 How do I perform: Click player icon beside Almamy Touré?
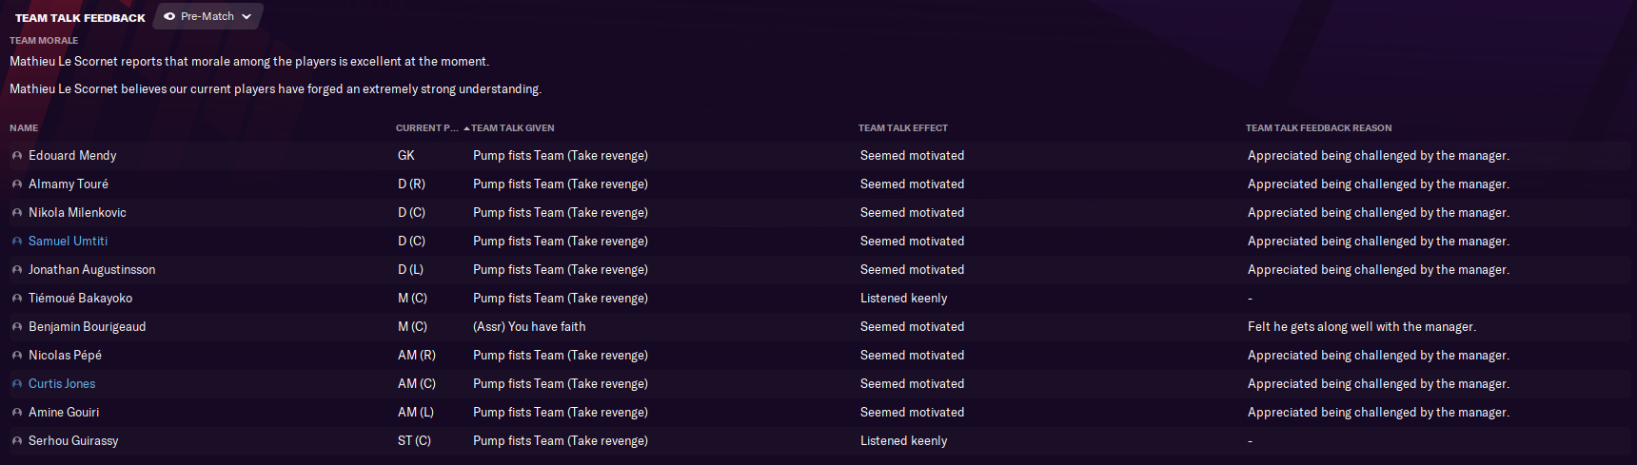tap(17, 184)
